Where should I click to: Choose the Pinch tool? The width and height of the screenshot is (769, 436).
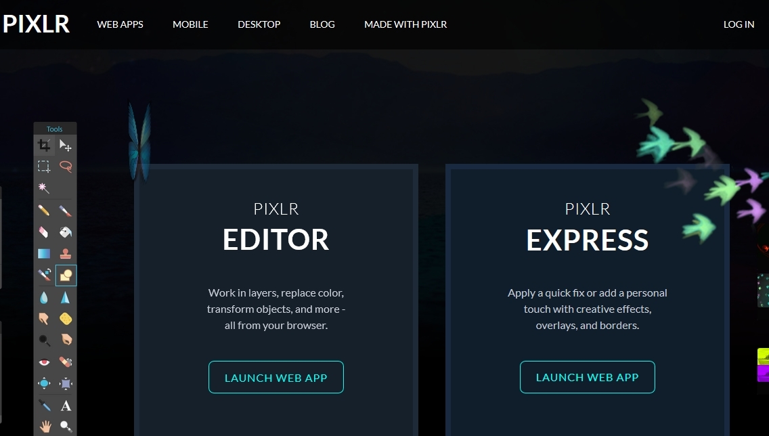click(x=65, y=383)
